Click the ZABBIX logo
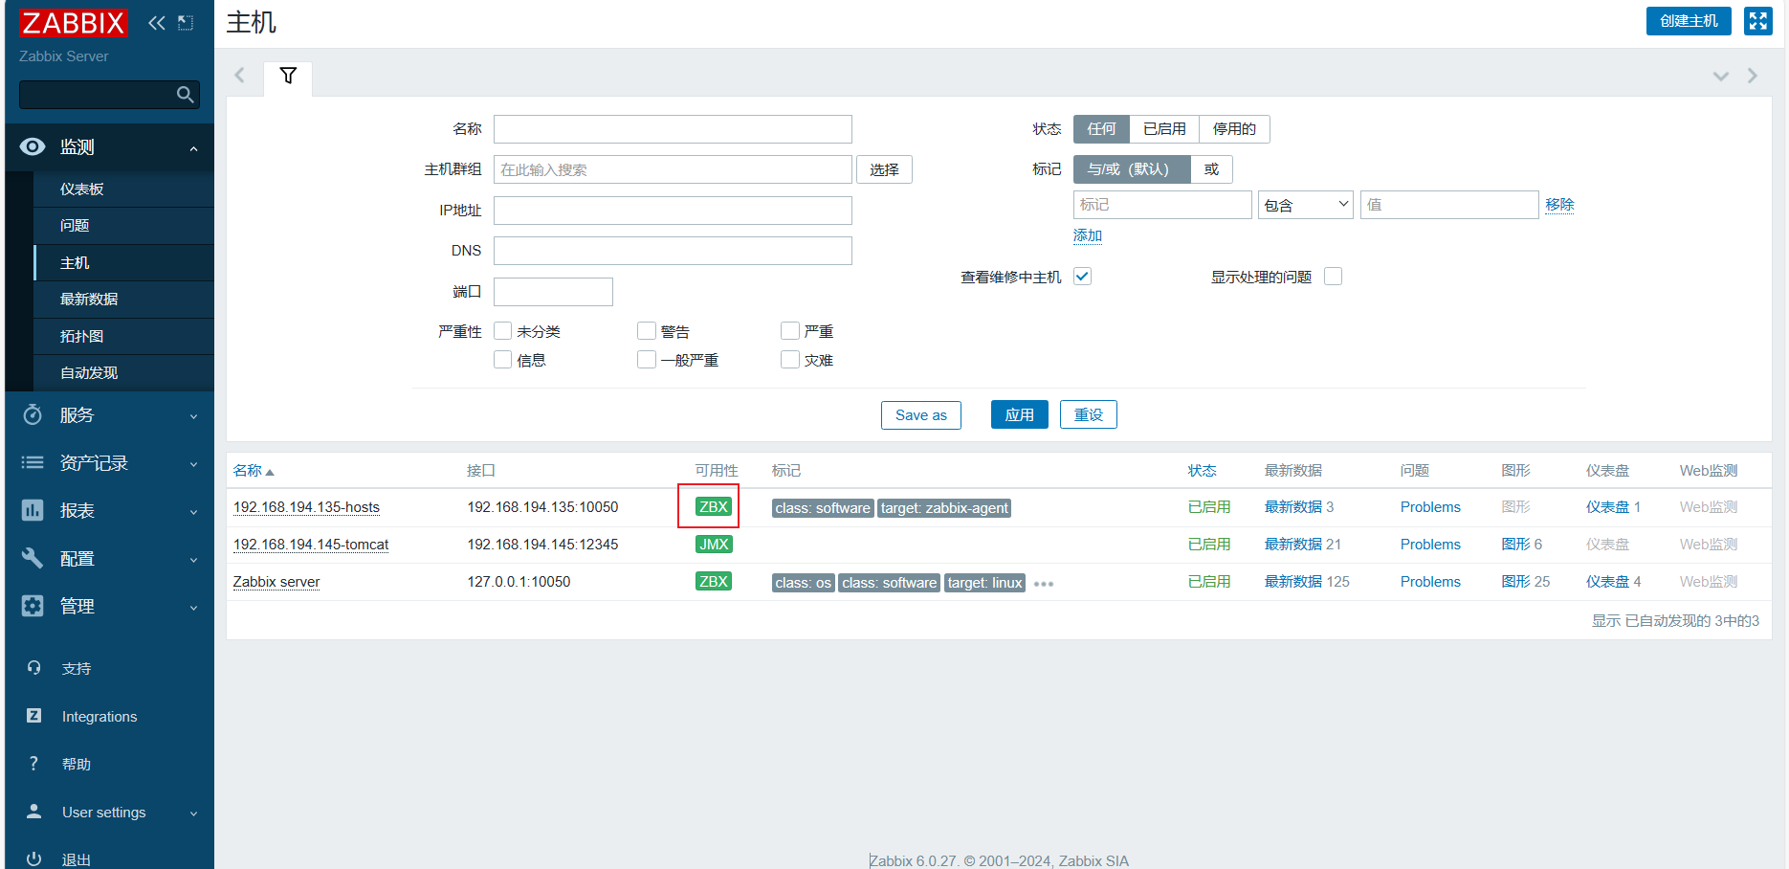1789x869 pixels. pyautogui.click(x=73, y=23)
